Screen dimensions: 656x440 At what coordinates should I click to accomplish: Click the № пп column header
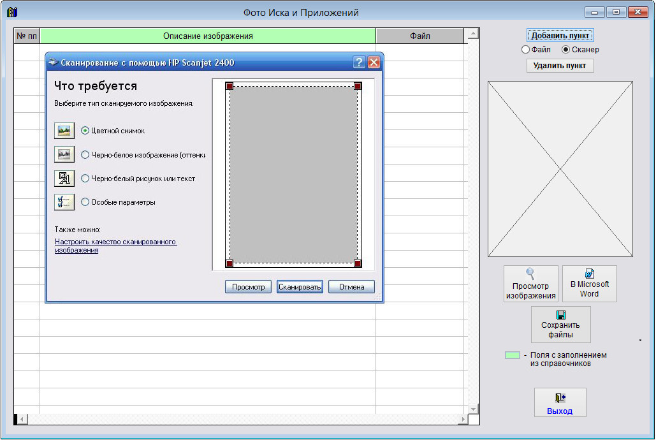coord(27,36)
